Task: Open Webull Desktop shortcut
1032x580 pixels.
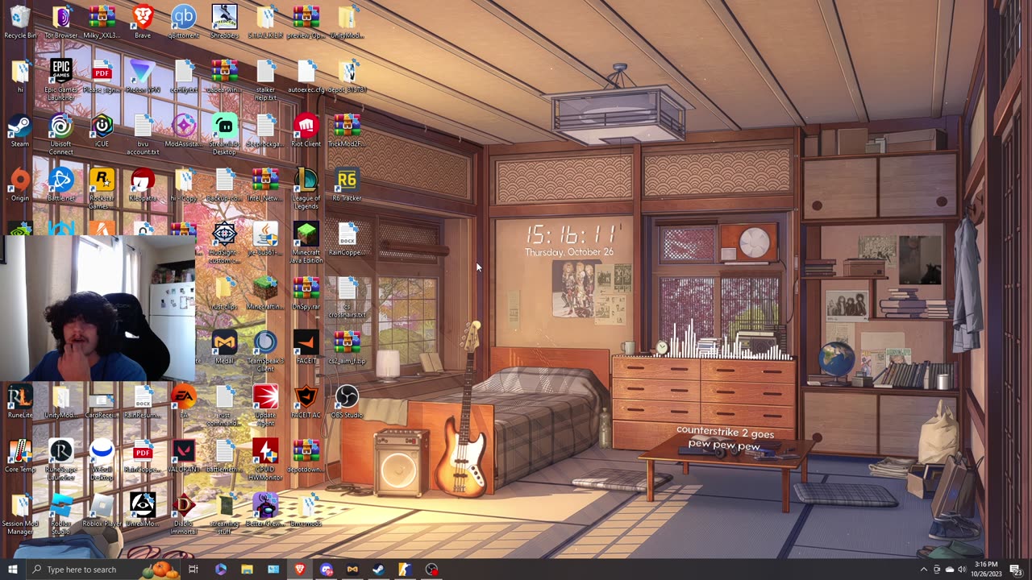Action: [x=102, y=460]
